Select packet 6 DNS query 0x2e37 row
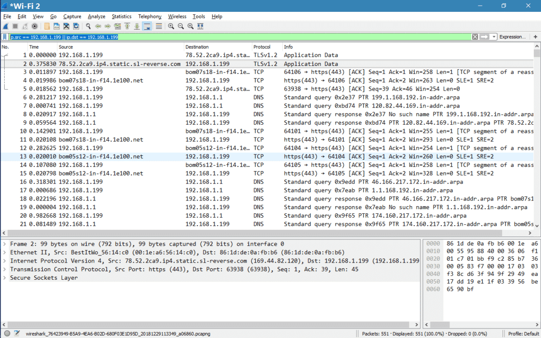Image resolution: width=541 pixels, height=338 pixels. pyautogui.click(x=267, y=98)
